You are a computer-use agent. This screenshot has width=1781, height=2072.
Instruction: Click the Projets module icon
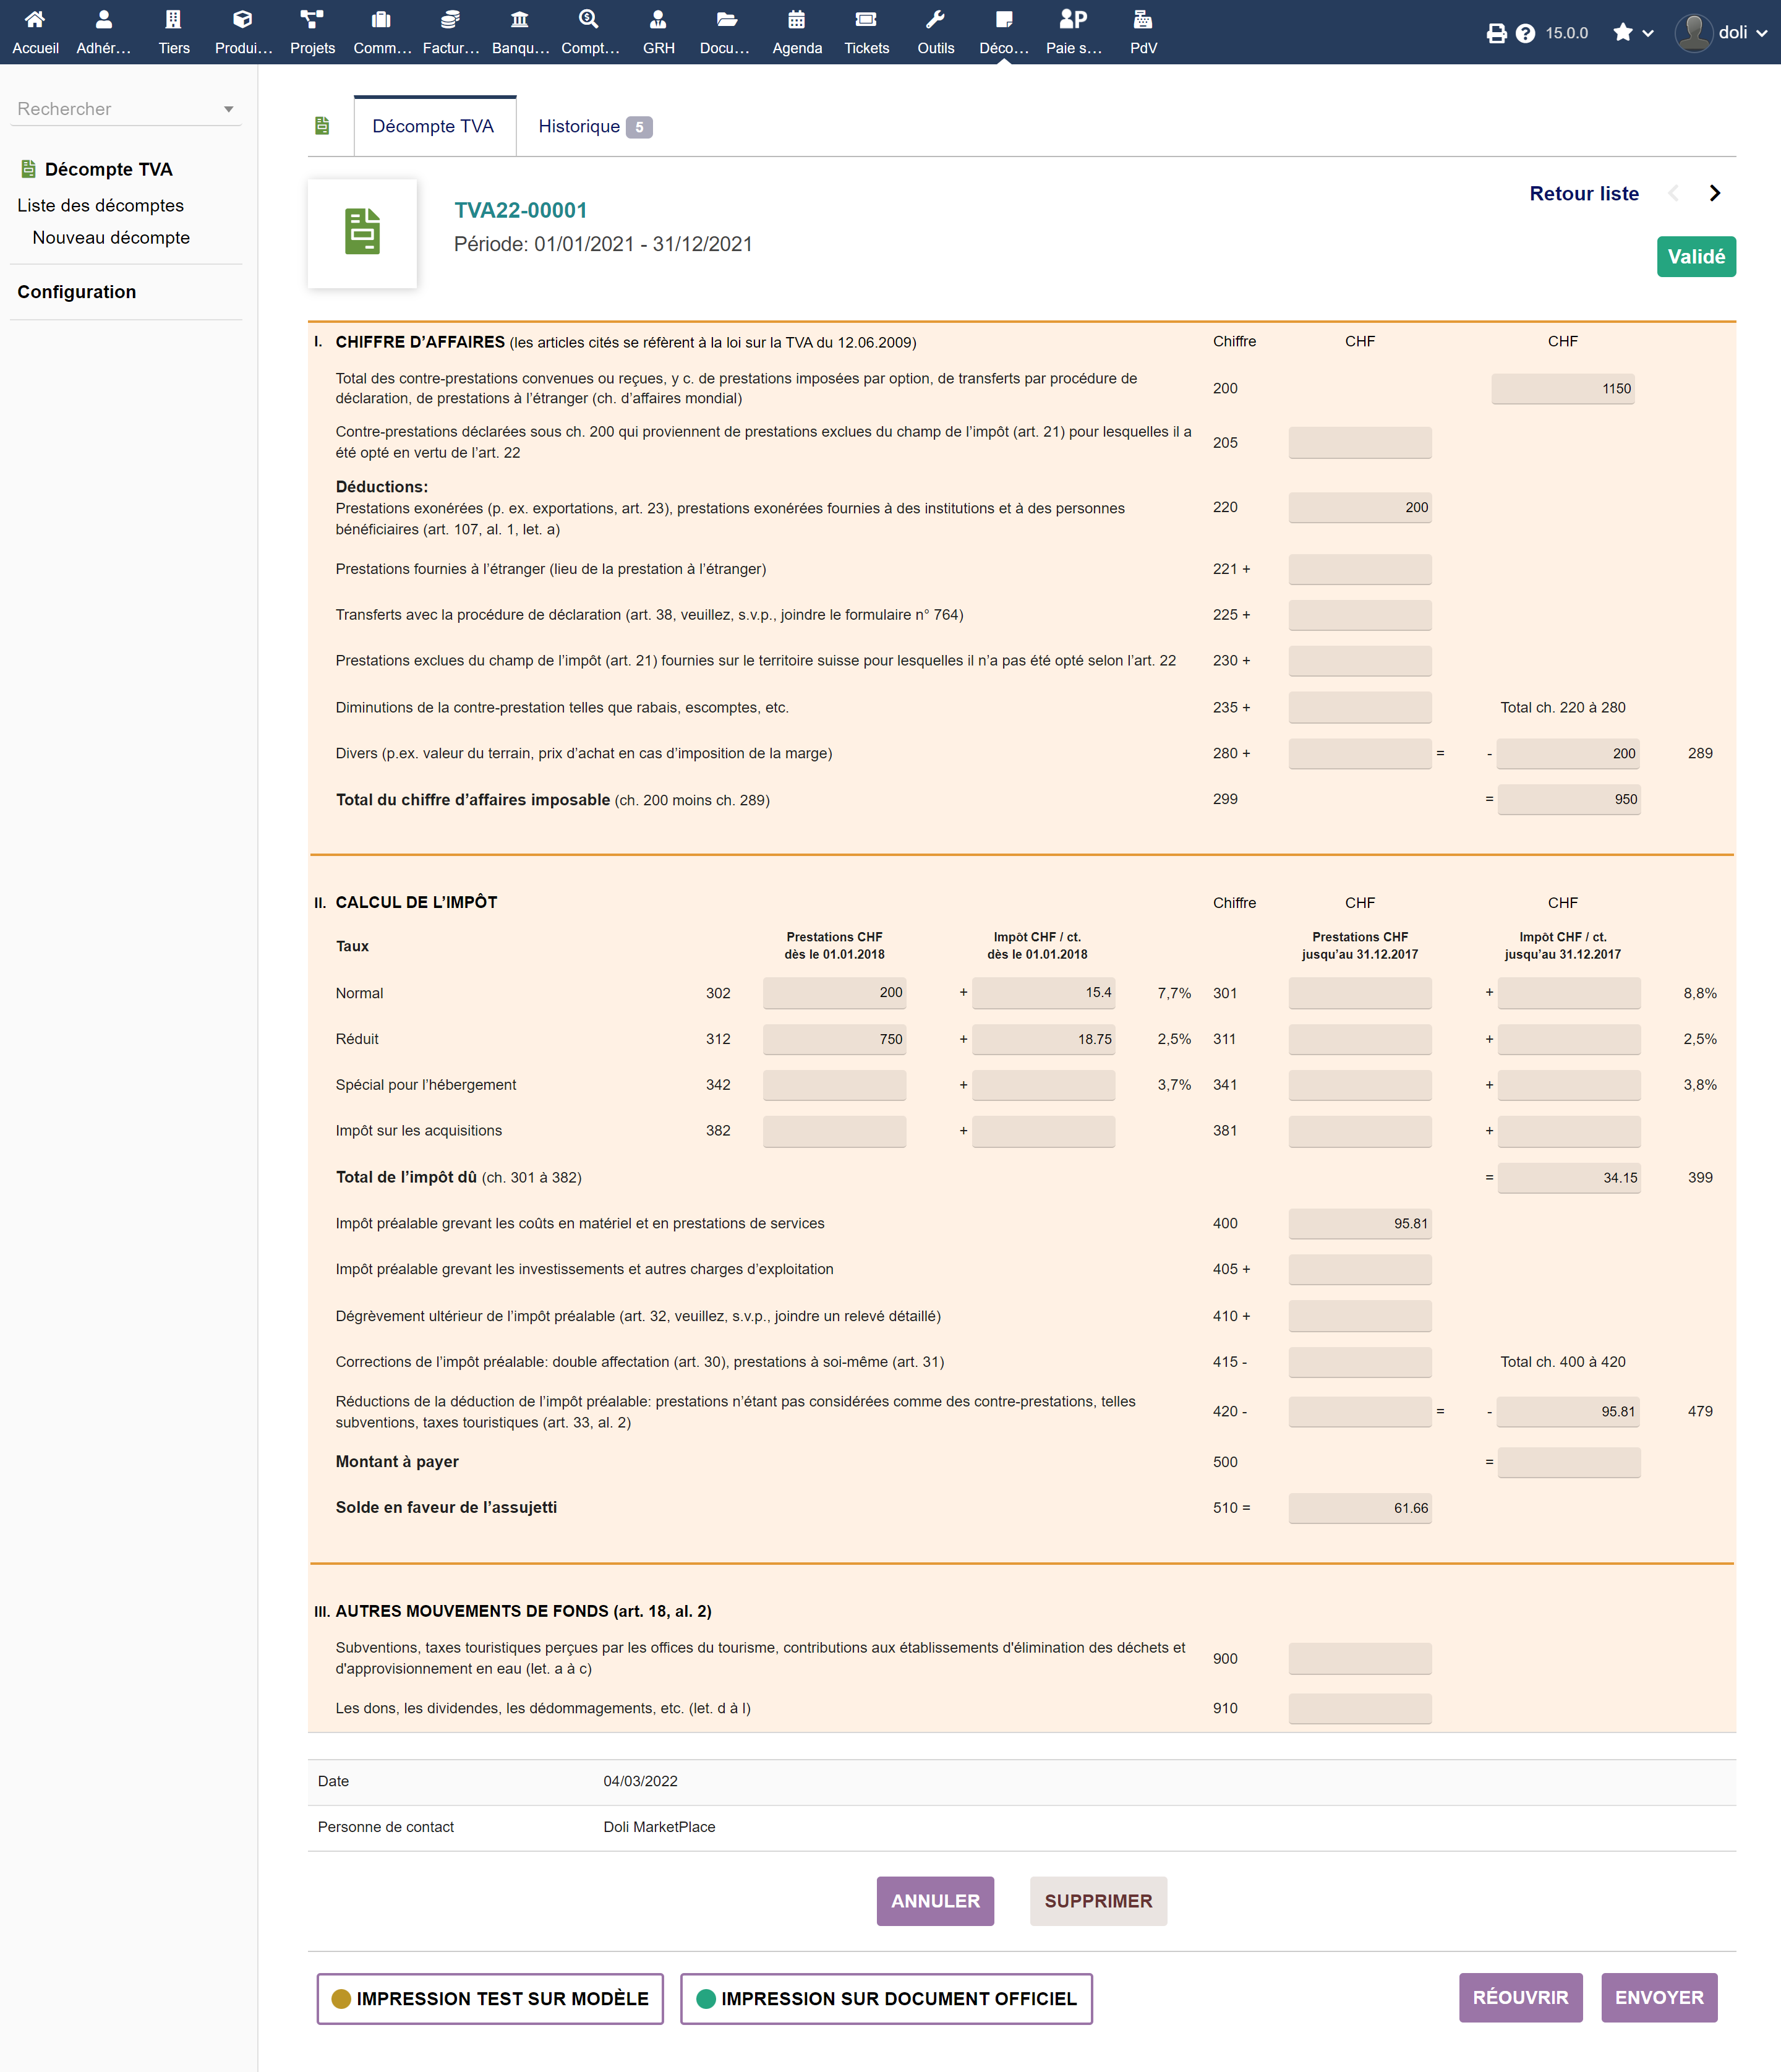pos(312,20)
